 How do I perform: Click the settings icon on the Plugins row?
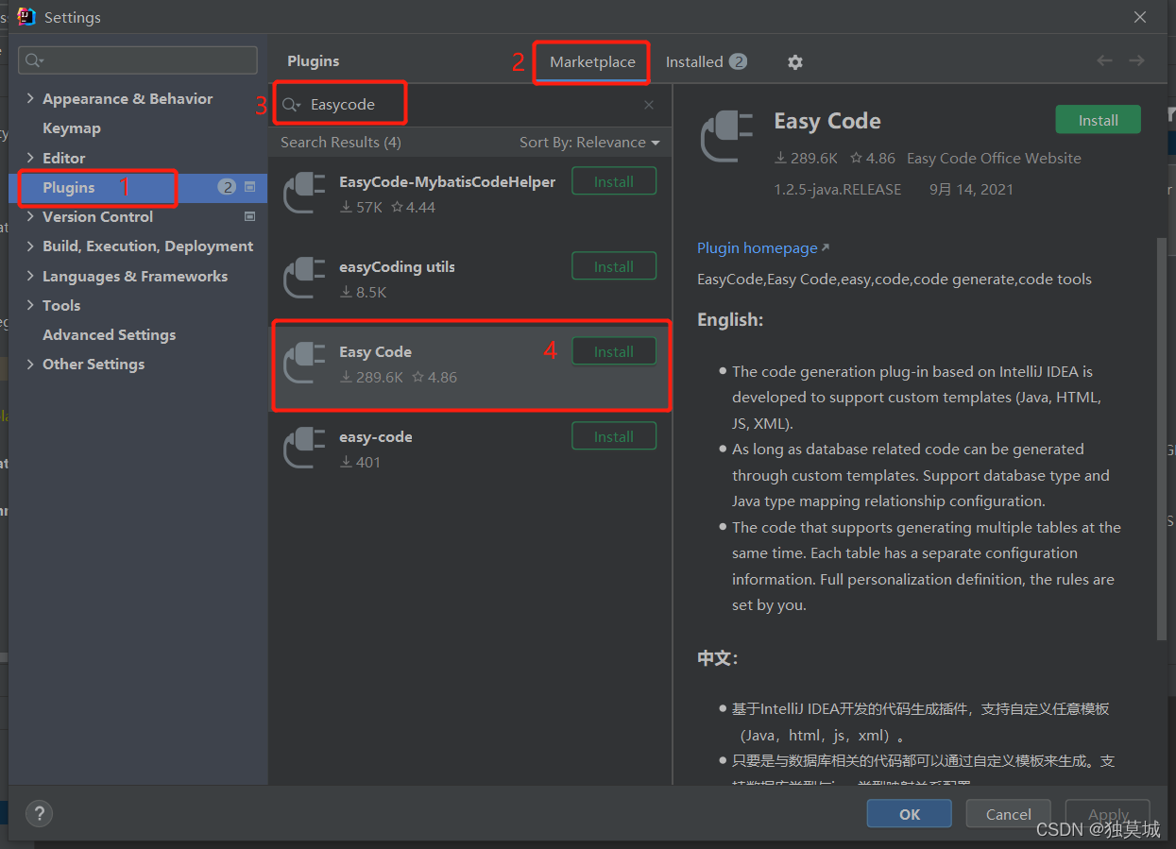click(250, 187)
